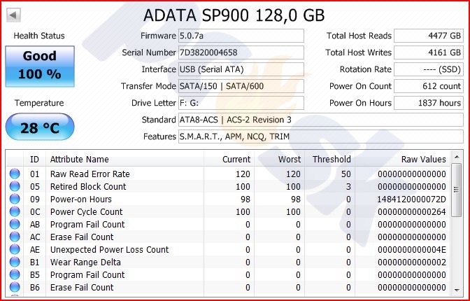Click the scrollbar down arrow of attribute list
This screenshot has width=470, height=301.
457,290
